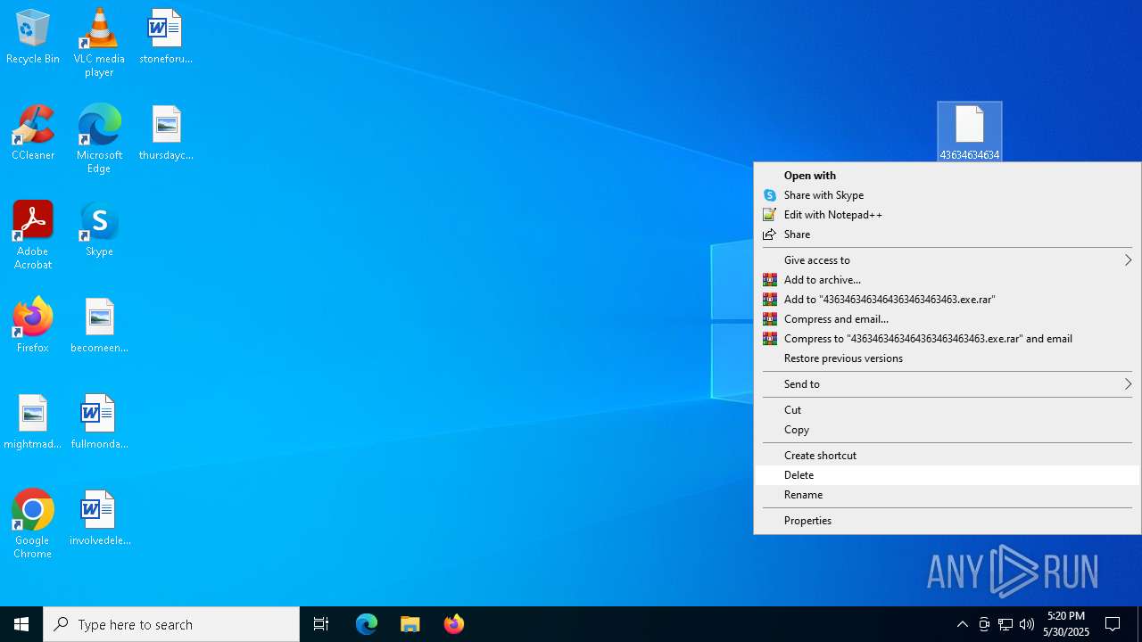1142x642 pixels.
Task: Select the Adobe Acrobat desktop shortcut
Action: pos(33,235)
